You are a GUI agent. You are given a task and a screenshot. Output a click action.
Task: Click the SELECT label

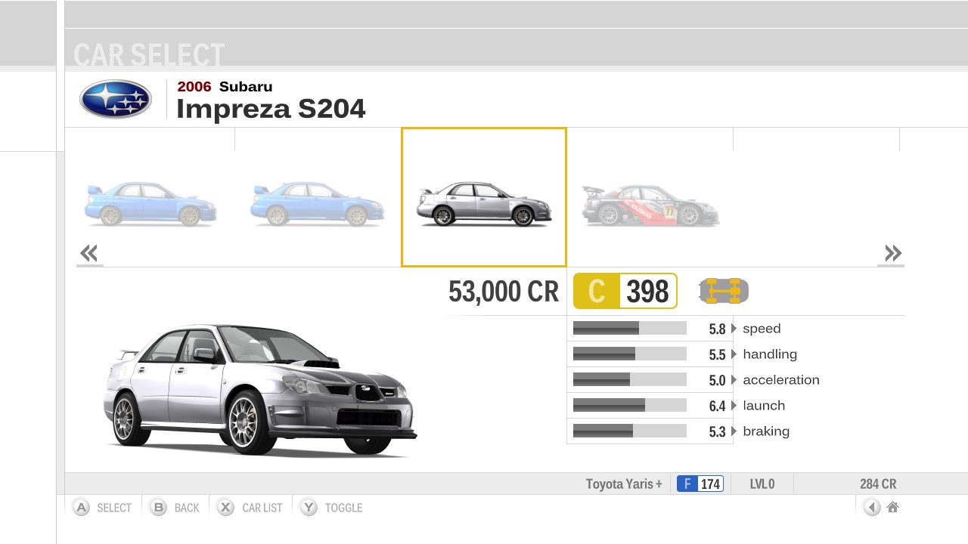[x=114, y=508]
